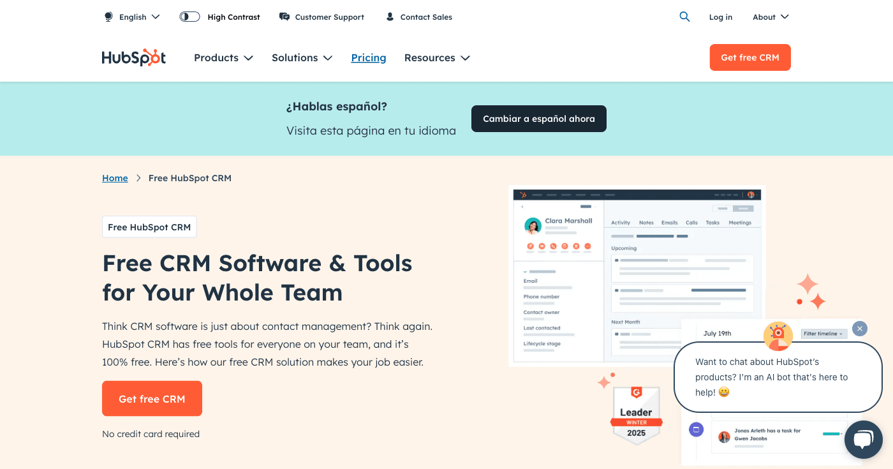893x469 pixels.
Task: Navigate back via the Home breadcrumb link
Action: (x=115, y=178)
